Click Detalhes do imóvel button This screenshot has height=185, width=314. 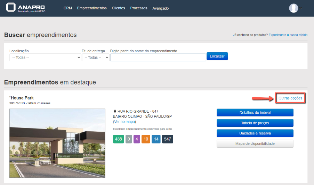255,113
